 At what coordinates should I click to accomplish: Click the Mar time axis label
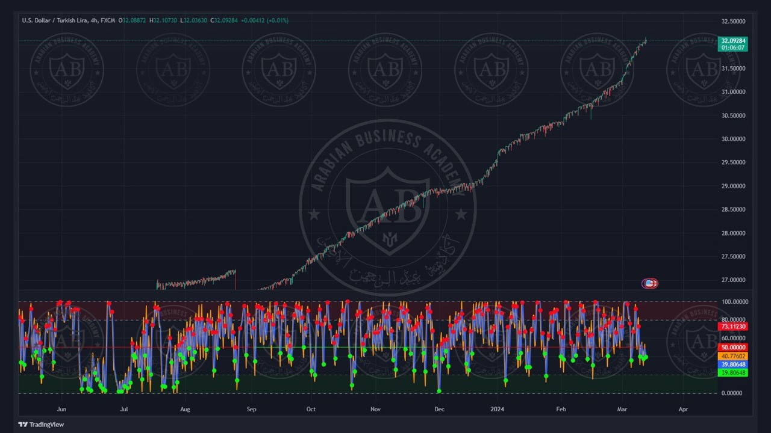coord(622,409)
